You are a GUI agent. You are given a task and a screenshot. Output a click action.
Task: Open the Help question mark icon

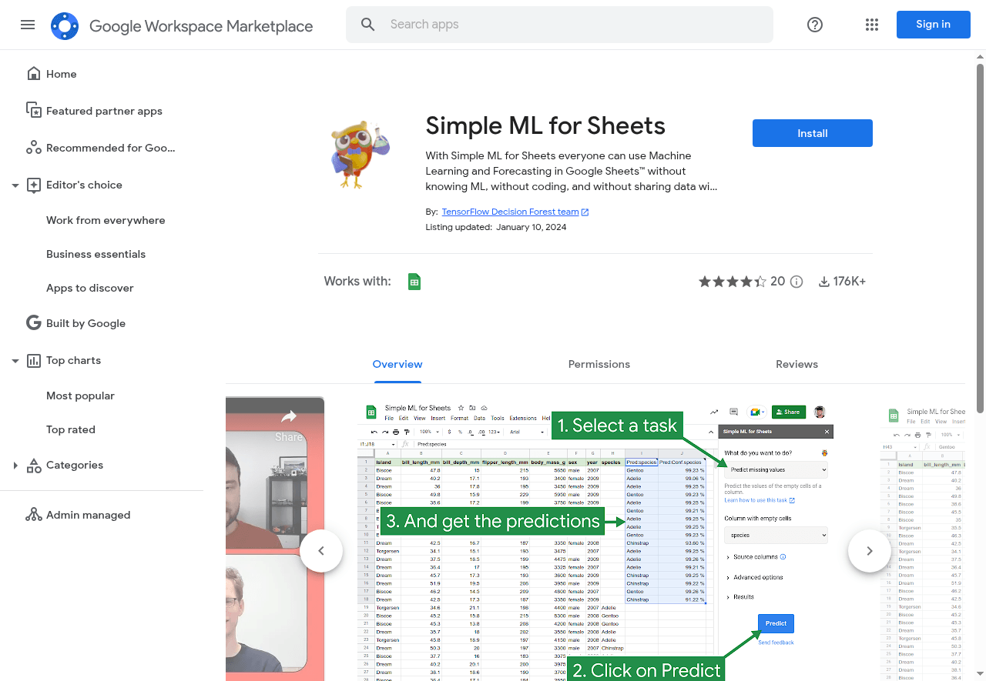(815, 25)
